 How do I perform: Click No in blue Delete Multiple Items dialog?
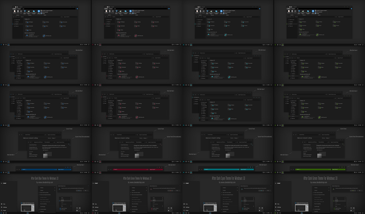85,190
